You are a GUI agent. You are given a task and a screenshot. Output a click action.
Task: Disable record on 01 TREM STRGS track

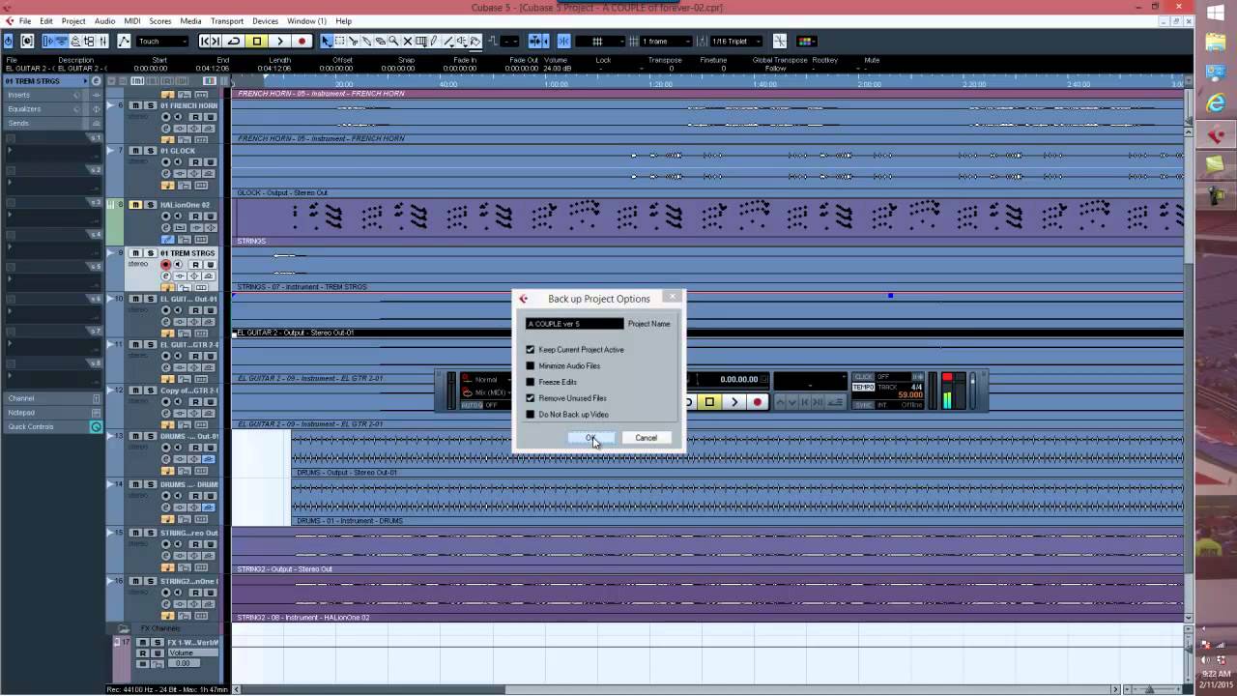166,264
